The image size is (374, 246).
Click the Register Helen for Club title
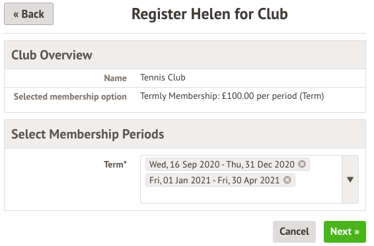pyautogui.click(x=209, y=14)
